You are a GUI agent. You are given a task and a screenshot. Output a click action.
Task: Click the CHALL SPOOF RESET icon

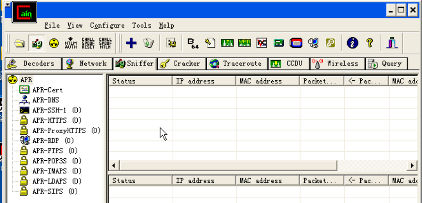point(88,43)
